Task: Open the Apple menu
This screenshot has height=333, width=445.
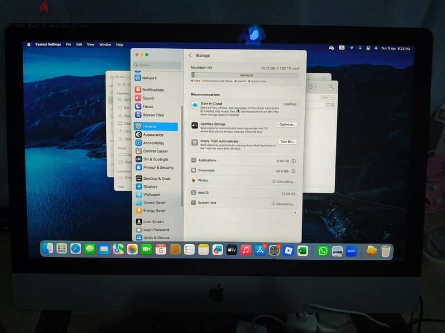Action: [29, 44]
